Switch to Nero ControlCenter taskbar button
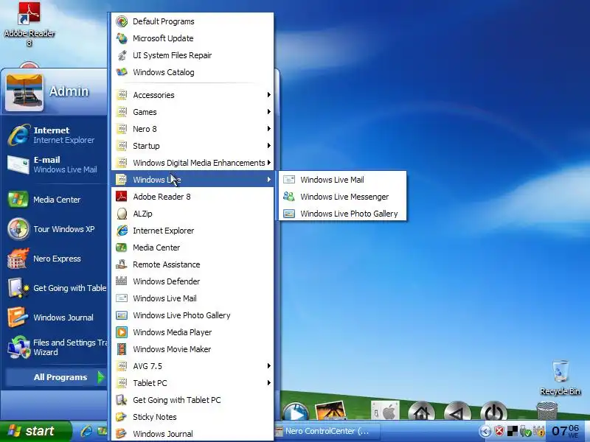Screen dimensions: 590x442 point(327,431)
